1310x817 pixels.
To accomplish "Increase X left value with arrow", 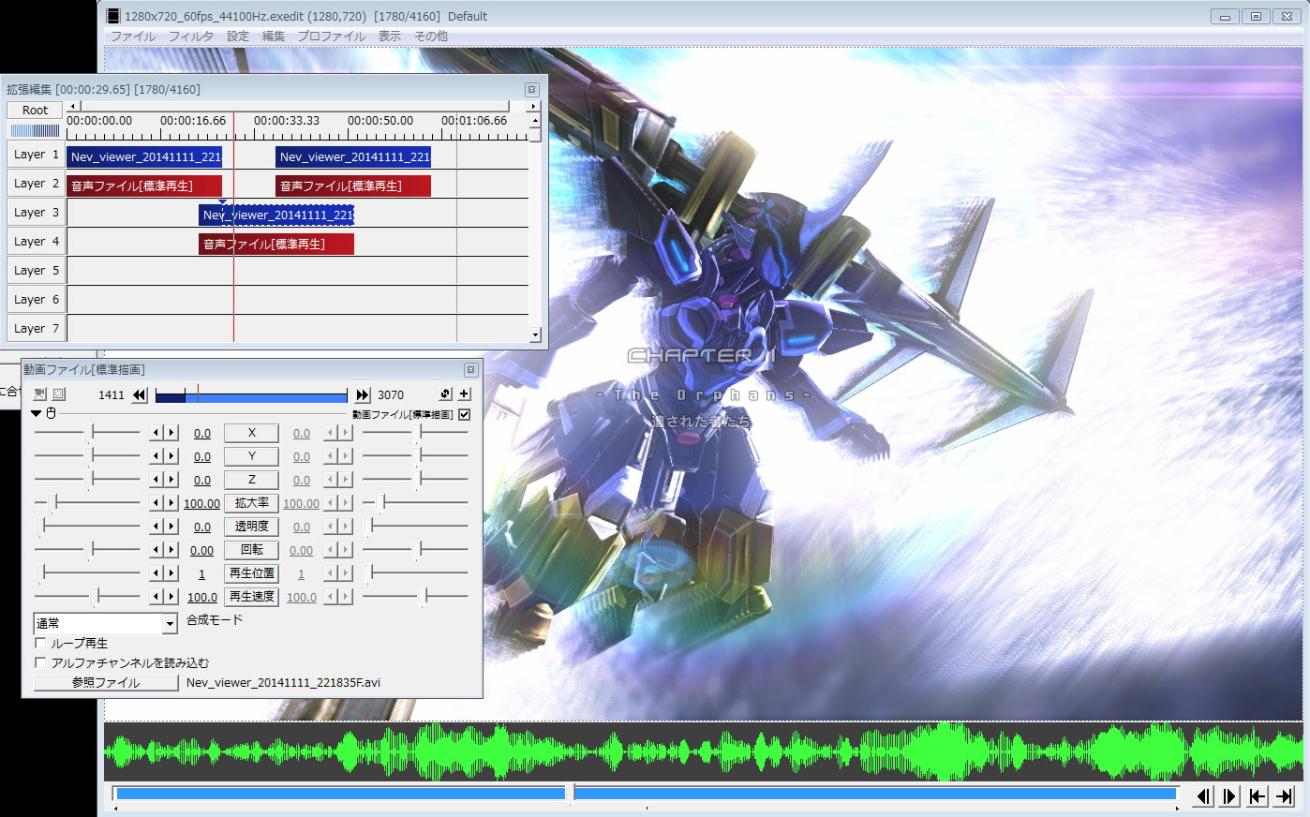I will [171, 433].
